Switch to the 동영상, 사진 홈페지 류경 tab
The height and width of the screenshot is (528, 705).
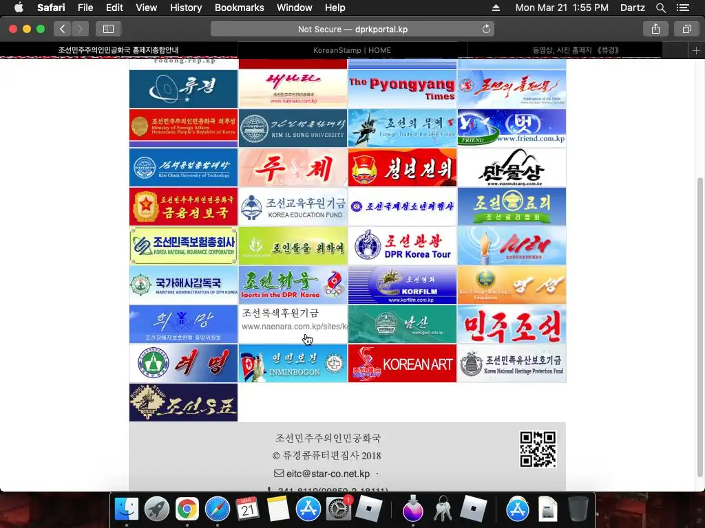(576, 50)
